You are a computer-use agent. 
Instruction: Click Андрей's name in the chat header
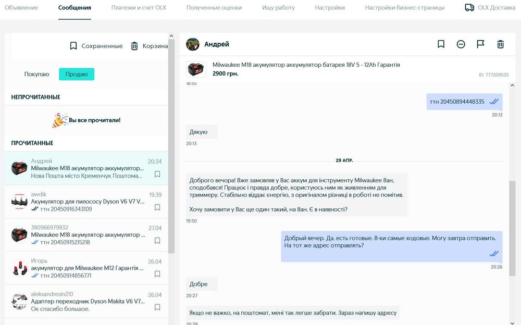(217, 44)
